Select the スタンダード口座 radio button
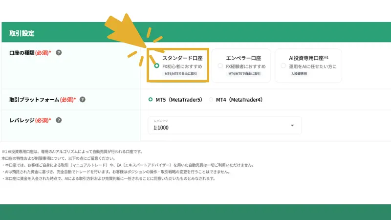Screen dimensions: 391x220 click(x=156, y=66)
